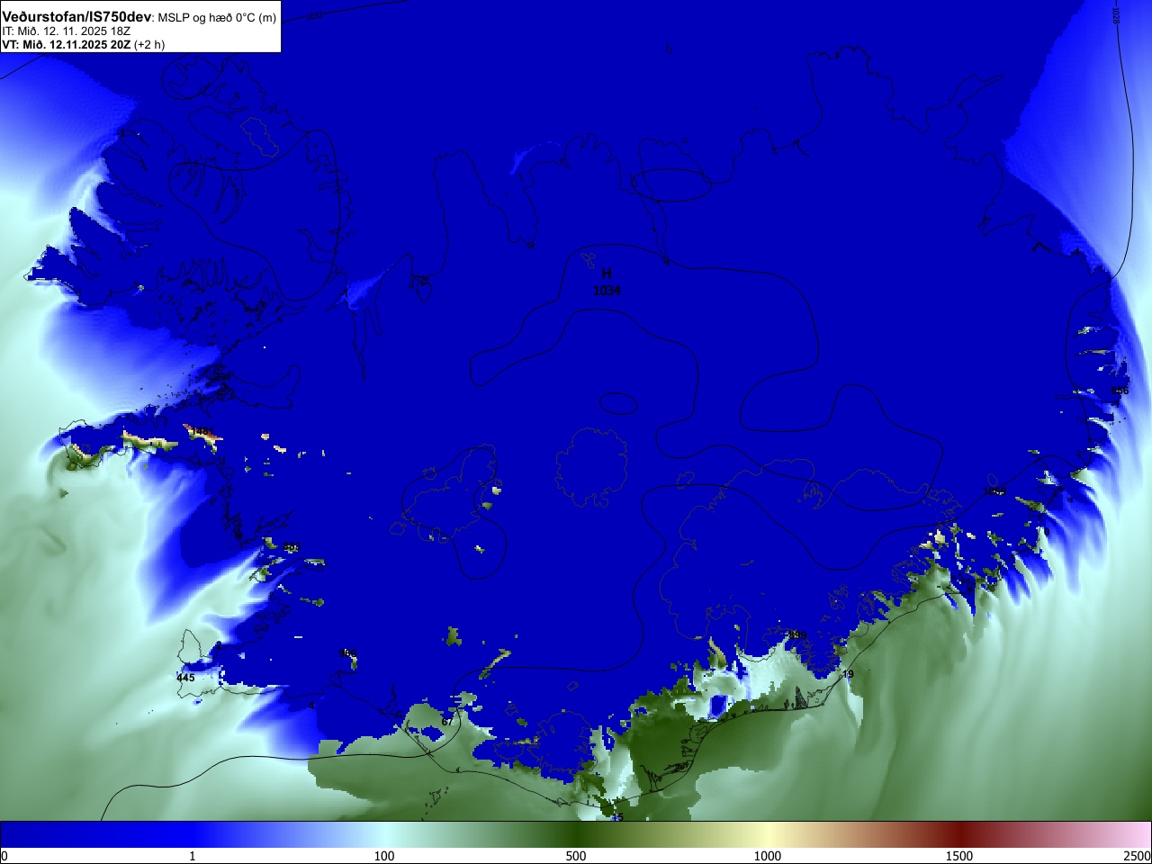1152x864 pixels.
Task: Click the 1034 pressure value under H
Action: pos(607,291)
